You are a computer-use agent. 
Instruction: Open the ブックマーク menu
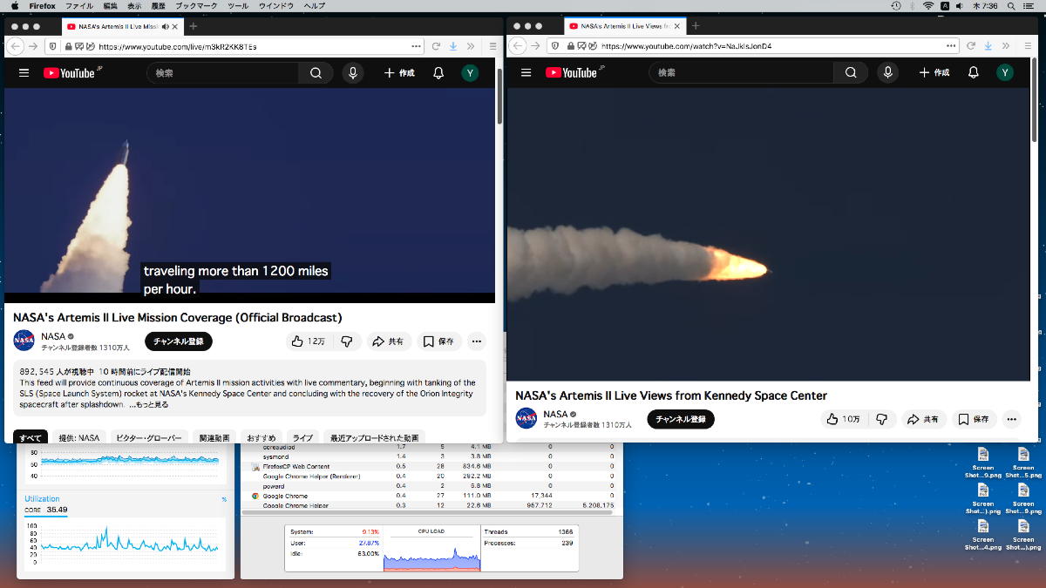click(x=197, y=6)
